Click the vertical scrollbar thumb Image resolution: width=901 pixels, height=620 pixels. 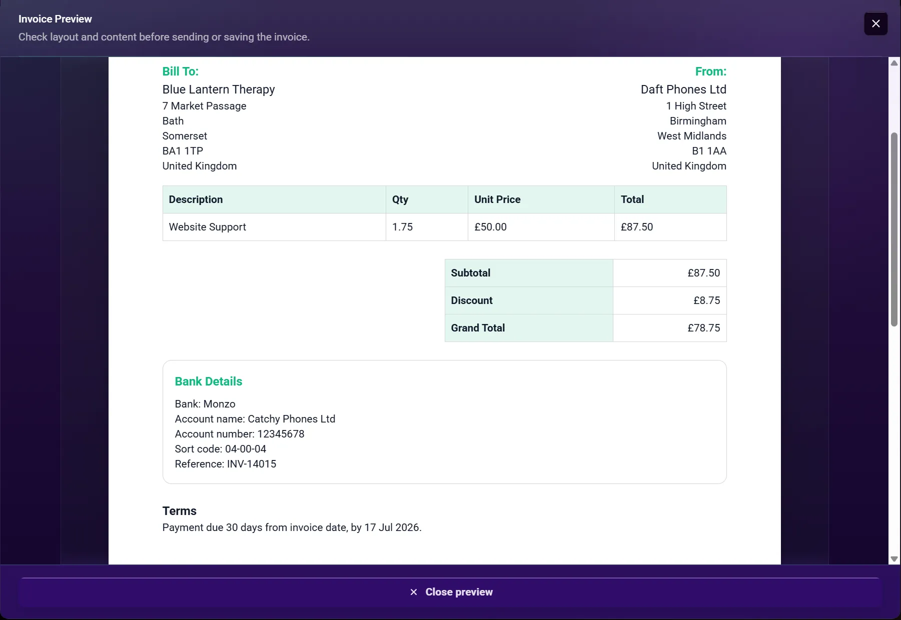click(x=894, y=229)
